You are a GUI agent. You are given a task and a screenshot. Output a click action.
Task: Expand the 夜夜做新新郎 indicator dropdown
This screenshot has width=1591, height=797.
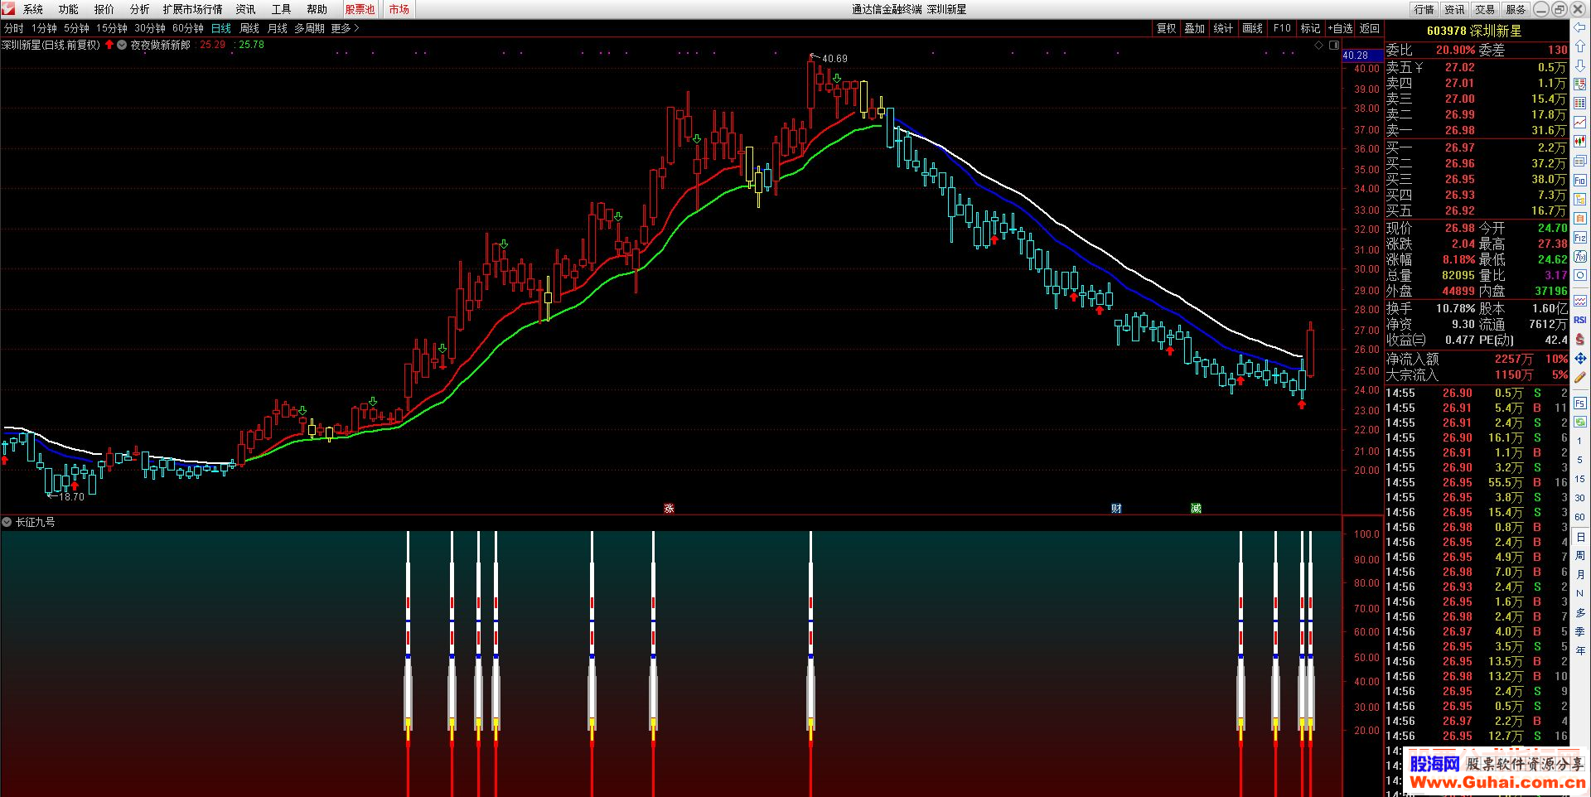[x=122, y=45]
